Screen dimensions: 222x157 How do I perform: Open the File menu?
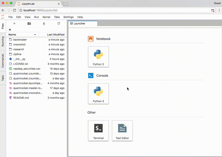(x=10, y=17)
